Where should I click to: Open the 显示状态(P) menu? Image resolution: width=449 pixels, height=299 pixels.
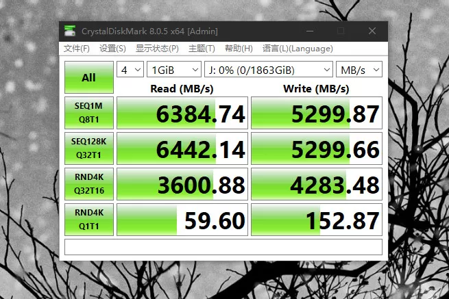(157, 49)
